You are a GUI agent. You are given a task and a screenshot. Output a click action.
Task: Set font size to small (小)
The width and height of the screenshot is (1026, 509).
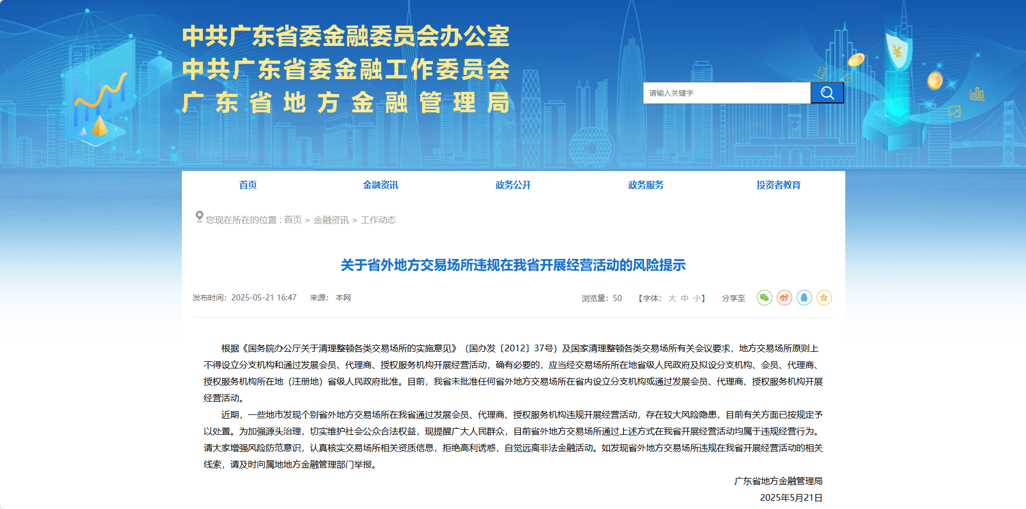coord(697,298)
